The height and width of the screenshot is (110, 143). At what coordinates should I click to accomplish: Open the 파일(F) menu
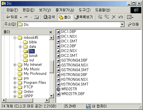[x=12, y=10]
